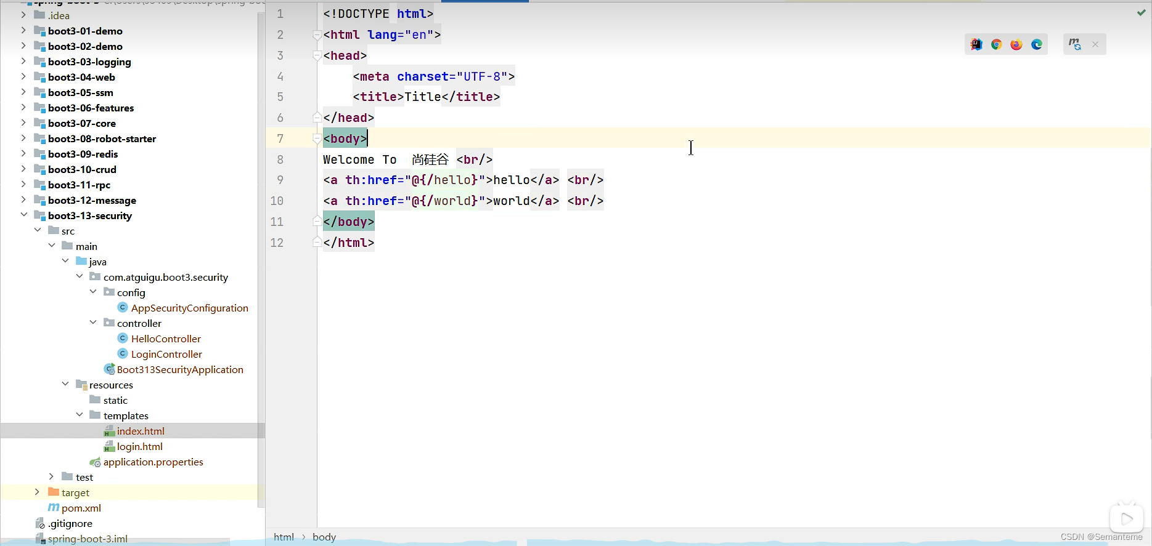Click the @{/world} href value text
The image size is (1152, 546).
[x=445, y=201]
